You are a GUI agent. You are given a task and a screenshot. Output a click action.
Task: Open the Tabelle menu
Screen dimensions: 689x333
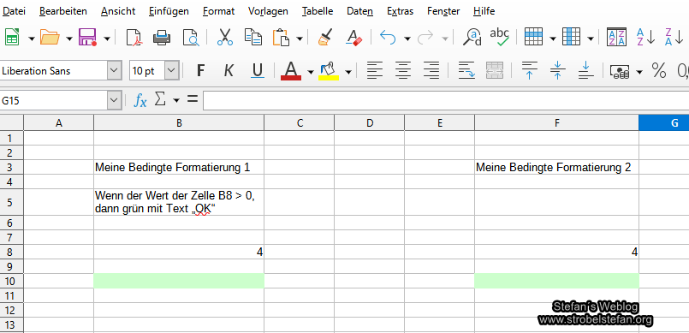click(318, 11)
